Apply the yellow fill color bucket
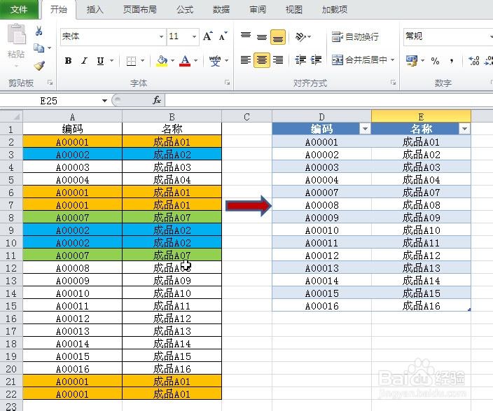The height and width of the screenshot is (411, 493). click(162, 60)
